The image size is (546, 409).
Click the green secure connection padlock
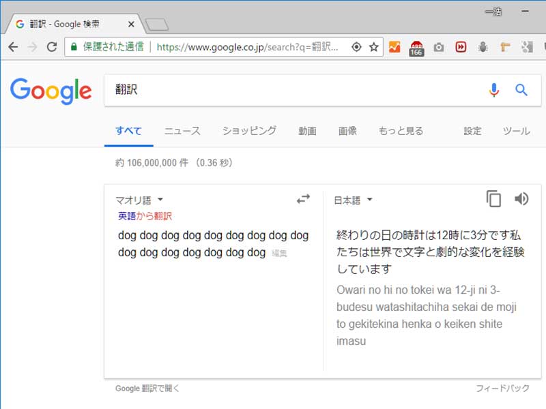[74, 46]
